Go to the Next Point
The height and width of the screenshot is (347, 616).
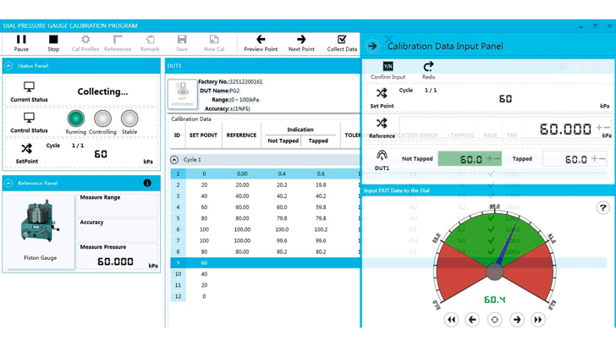301,42
